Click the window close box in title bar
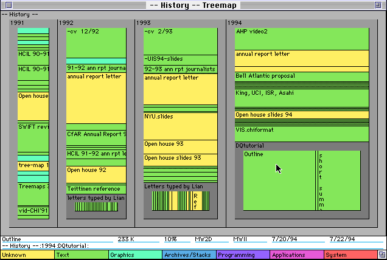This screenshot has width=387, height=260. tap(9, 5)
